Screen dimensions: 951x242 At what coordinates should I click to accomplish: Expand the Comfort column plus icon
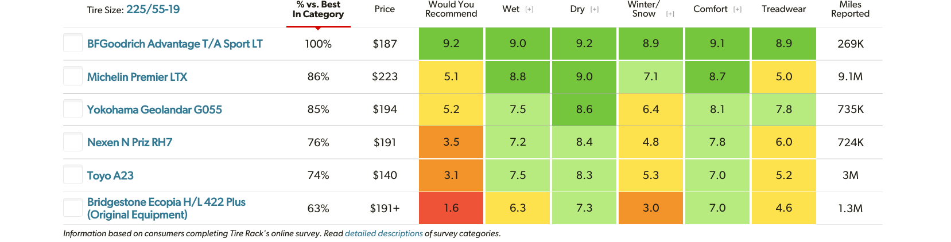737,9
